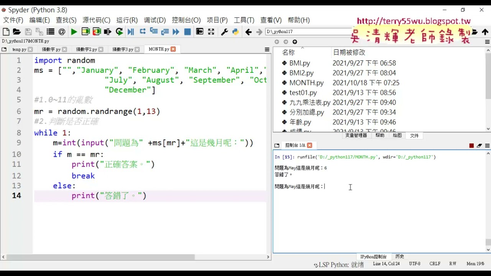Click the @ symbol finder icon
Viewport: 491px width, 276px height.
(x=62, y=32)
